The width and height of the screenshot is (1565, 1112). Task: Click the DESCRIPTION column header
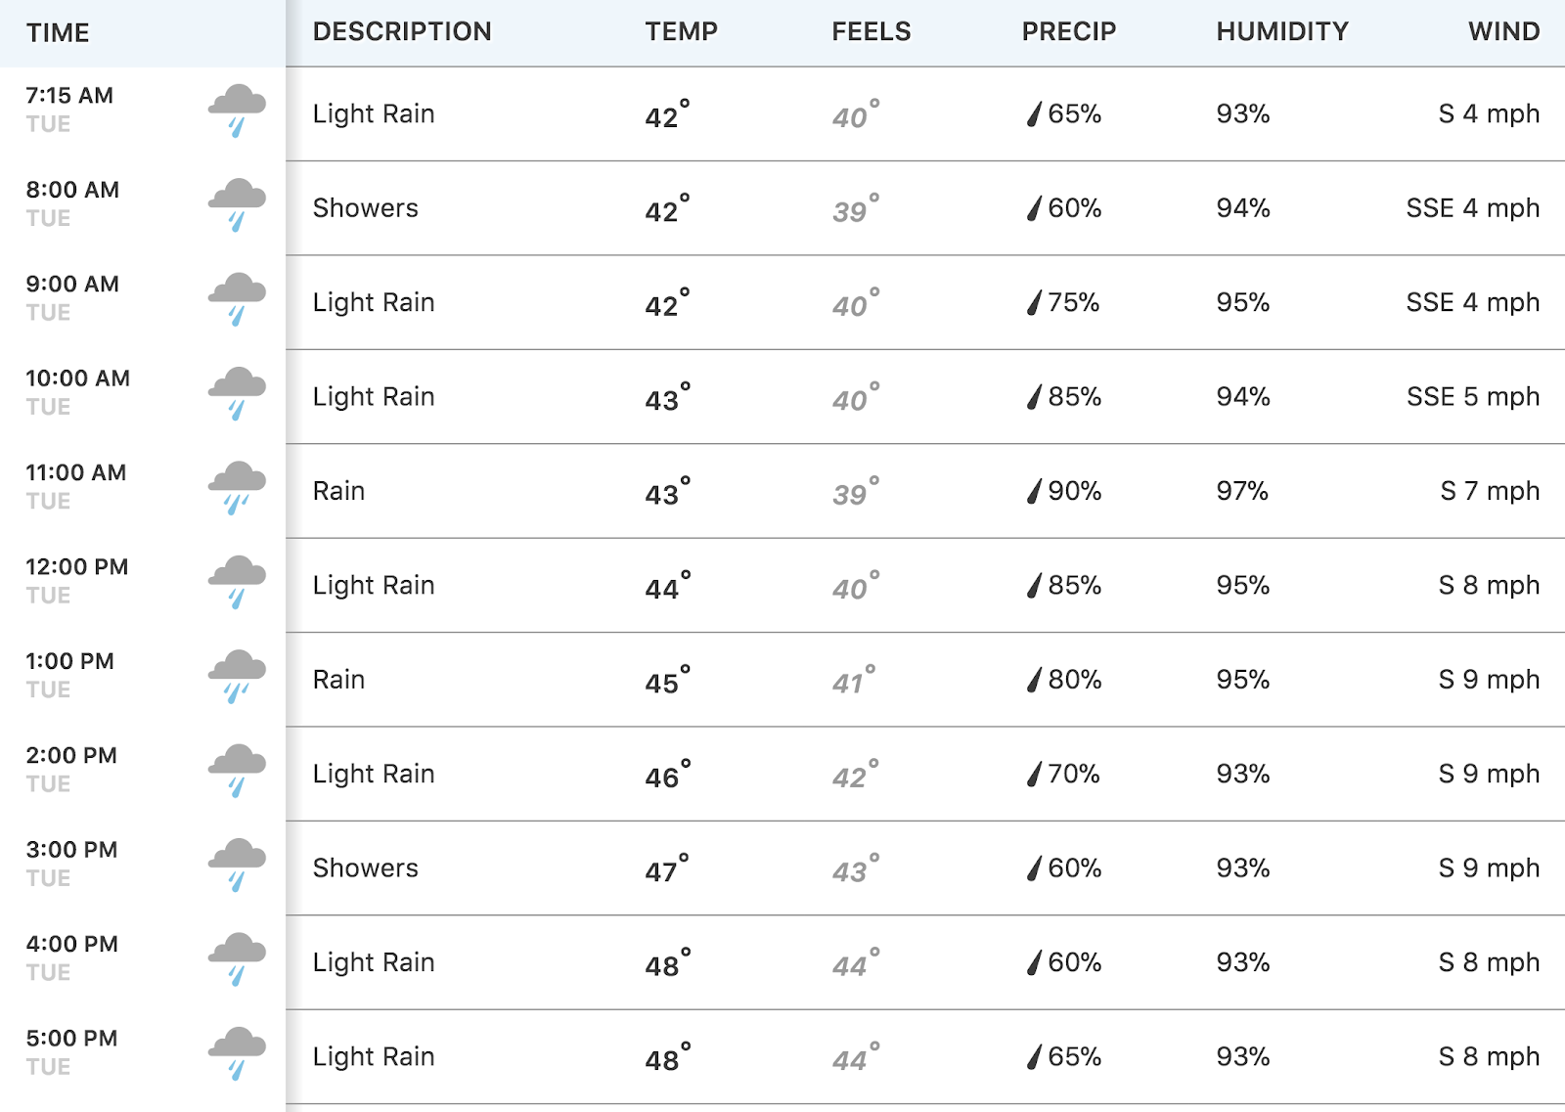tap(402, 31)
